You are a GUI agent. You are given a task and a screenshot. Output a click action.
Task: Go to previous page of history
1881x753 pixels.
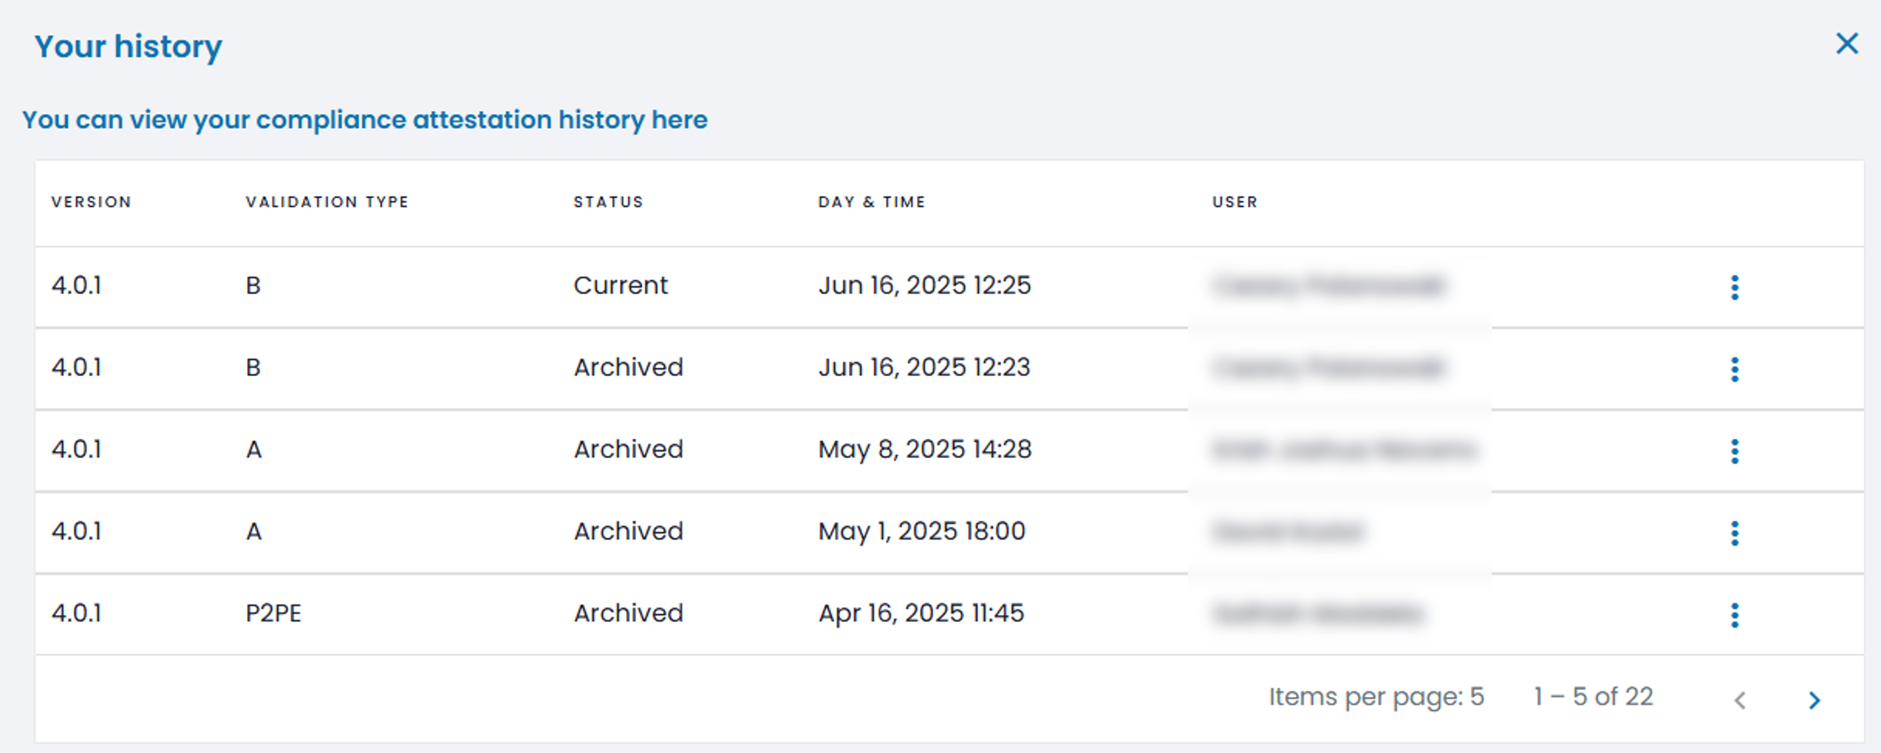tap(1740, 700)
